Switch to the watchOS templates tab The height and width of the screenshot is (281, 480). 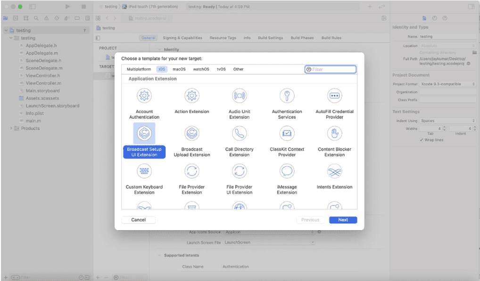coord(201,69)
